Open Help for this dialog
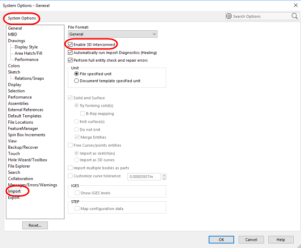 click(x=281, y=240)
